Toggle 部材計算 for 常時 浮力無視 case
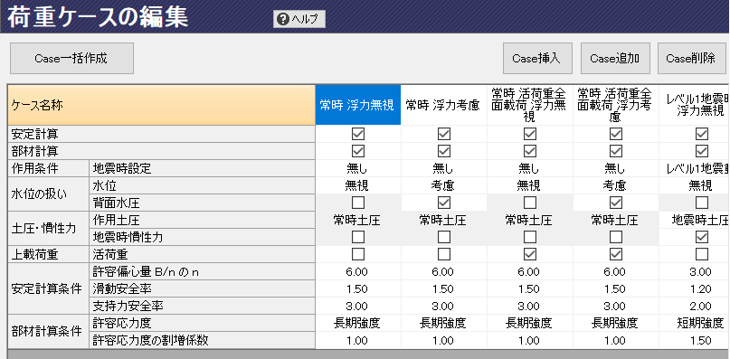Viewport: 730px width, 359px height. coord(358,151)
